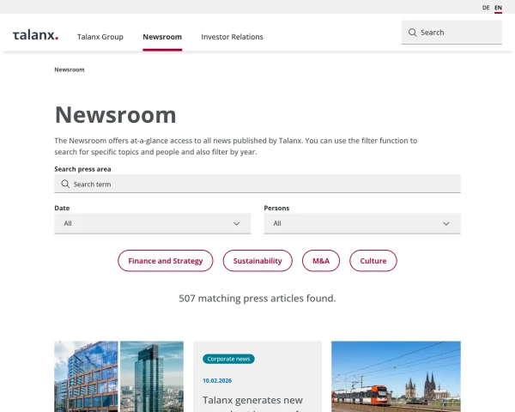Viewport: 515px width, 412px height.
Task: Open the Date filter dropdown
Action: point(153,223)
